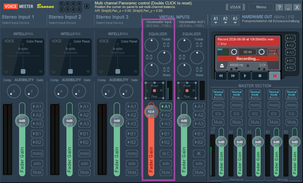Image resolution: width=303 pixels, height=183 pixels.
Task: Fast forward the cassette recorder
Action: tap(233, 76)
